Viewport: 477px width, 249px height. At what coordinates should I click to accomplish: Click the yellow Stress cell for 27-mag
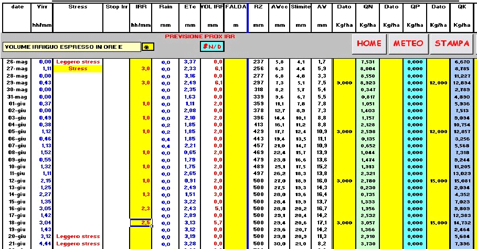(78, 69)
